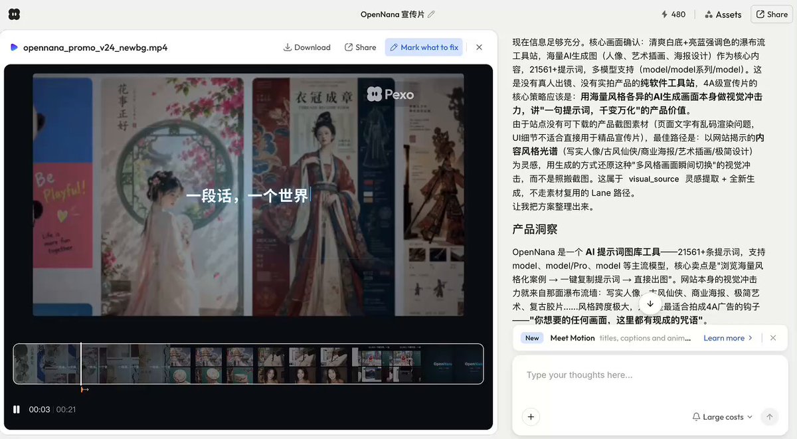
Task: Jump to latest message with down arrow
Action: 650,304
